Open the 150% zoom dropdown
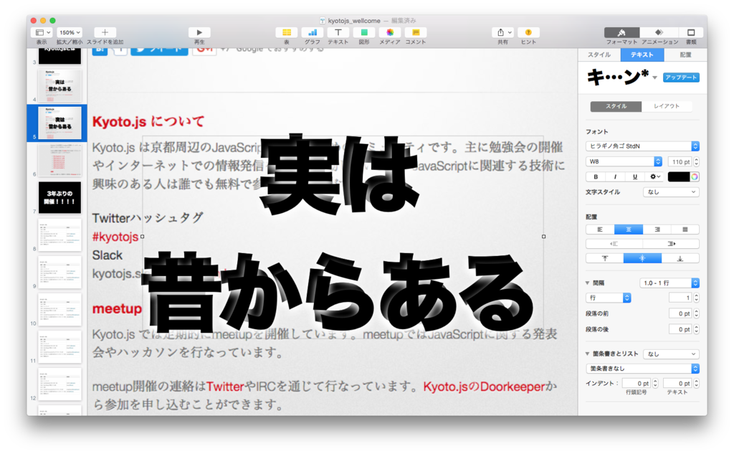734x454 pixels. pyautogui.click(x=70, y=32)
